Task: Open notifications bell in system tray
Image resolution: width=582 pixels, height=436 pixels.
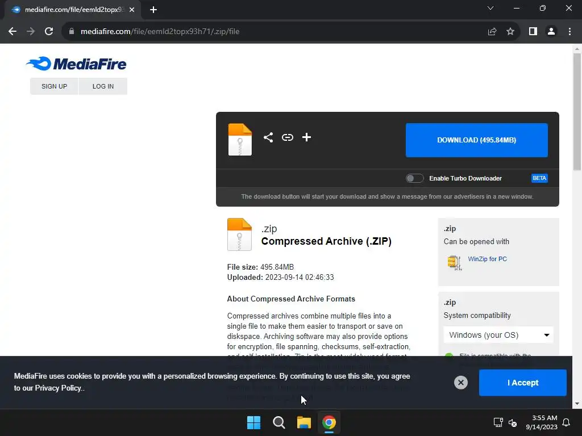Action: [x=567, y=422]
